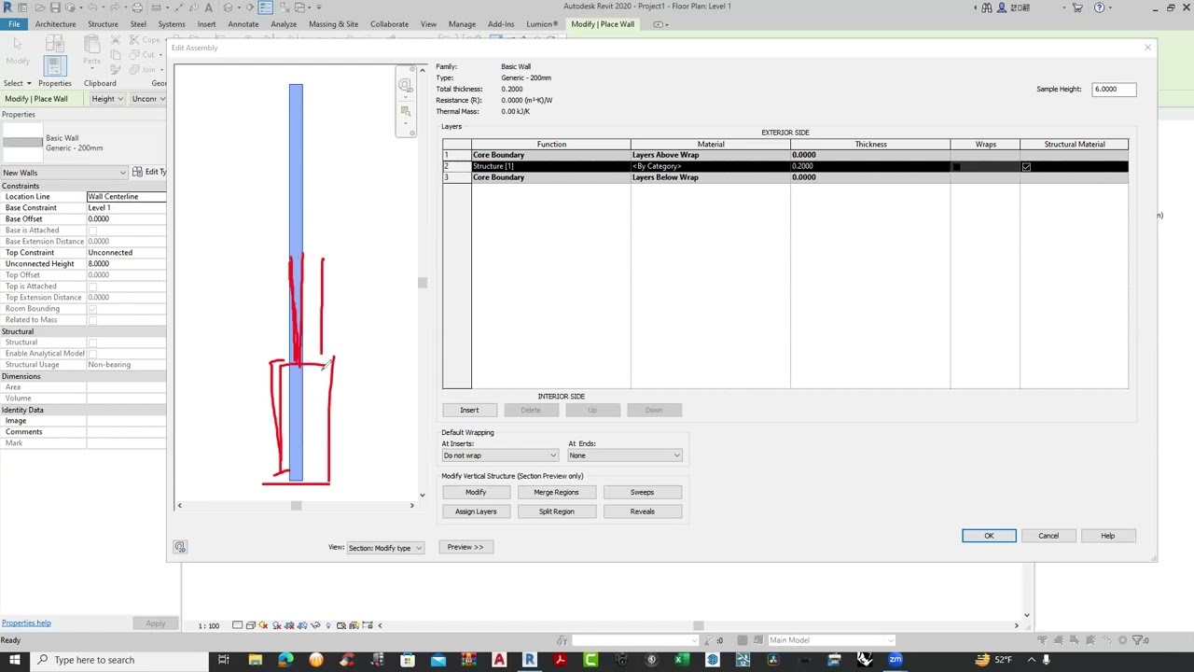Open the New Walls filter dropdown

(64, 173)
